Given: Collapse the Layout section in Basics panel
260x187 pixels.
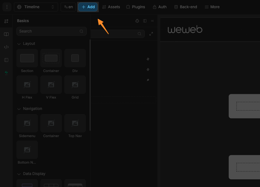Looking at the screenshot, I should pos(19,44).
